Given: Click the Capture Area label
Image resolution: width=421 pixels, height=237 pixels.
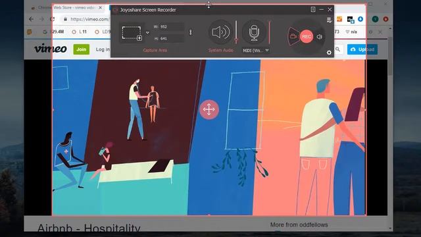Looking at the screenshot, I should pos(155,50).
